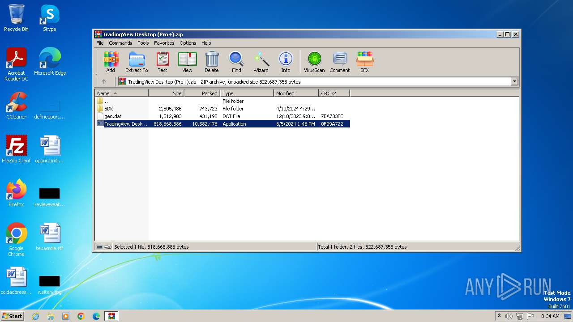Open the Start menu
573x322 pixels.
13,316
